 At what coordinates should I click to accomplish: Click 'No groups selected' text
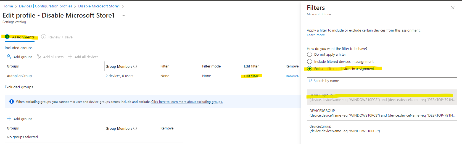click(x=22, y=137)
